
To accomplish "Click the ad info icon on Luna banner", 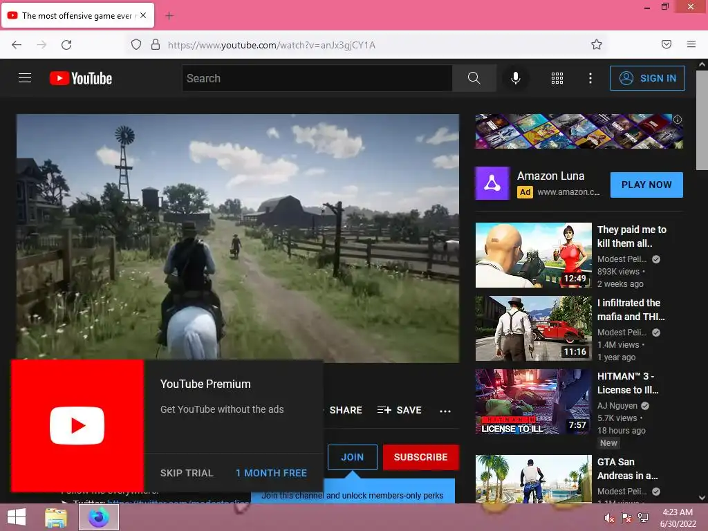I will pos(678,120).
